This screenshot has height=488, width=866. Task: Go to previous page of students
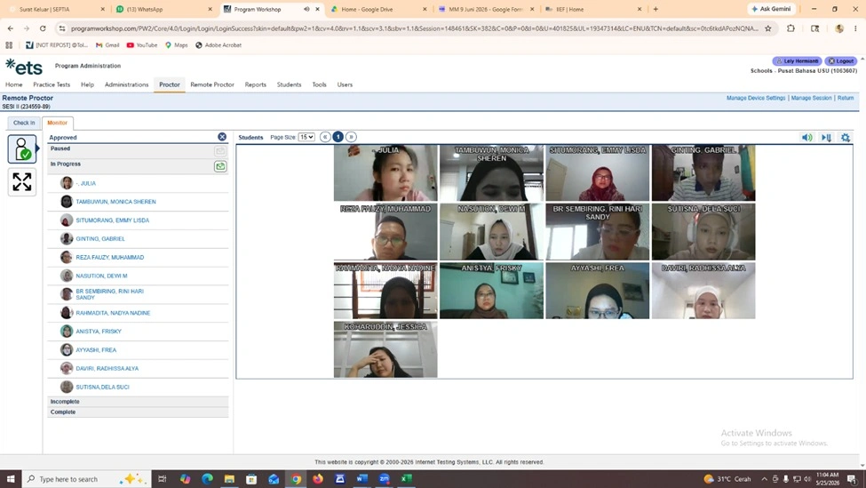click(x=325, y=137)
